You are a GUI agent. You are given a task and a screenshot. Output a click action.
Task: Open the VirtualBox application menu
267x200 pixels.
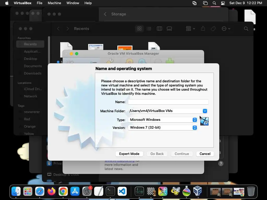22,3
